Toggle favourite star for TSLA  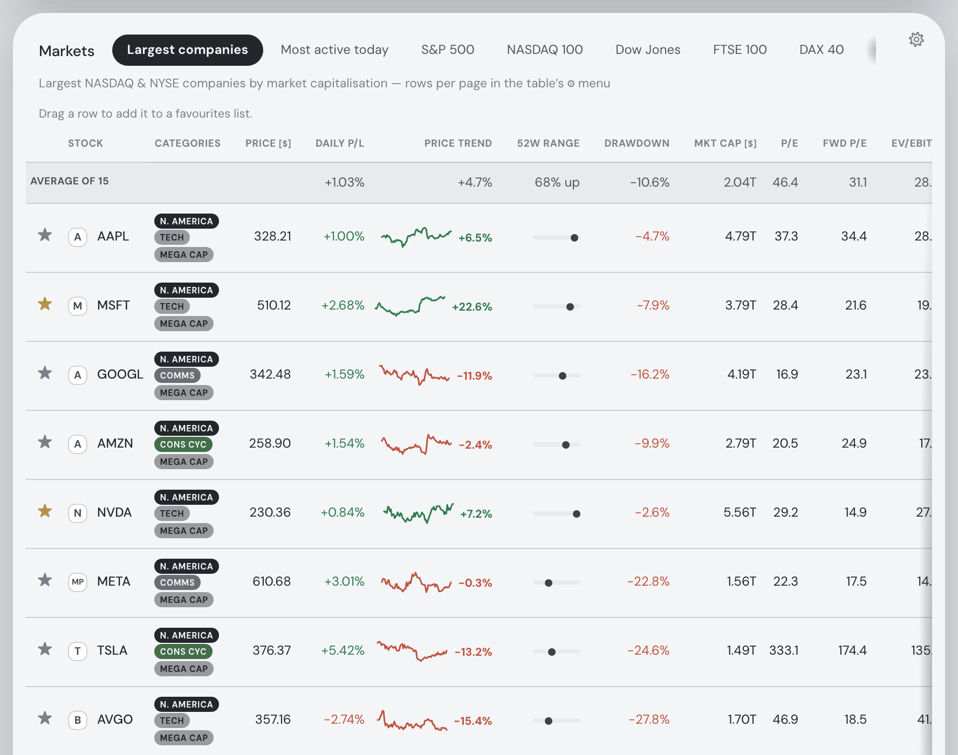(45, 649)
